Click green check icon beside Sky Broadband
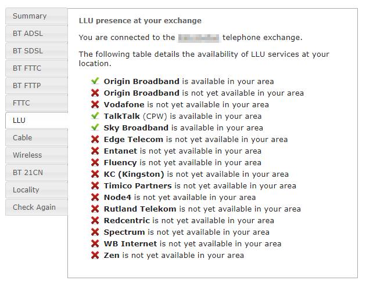Viewport: 366px width, 284px height. (95, 128)
